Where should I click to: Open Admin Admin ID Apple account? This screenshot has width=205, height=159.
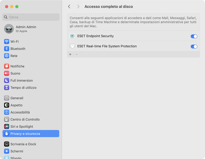31,29
